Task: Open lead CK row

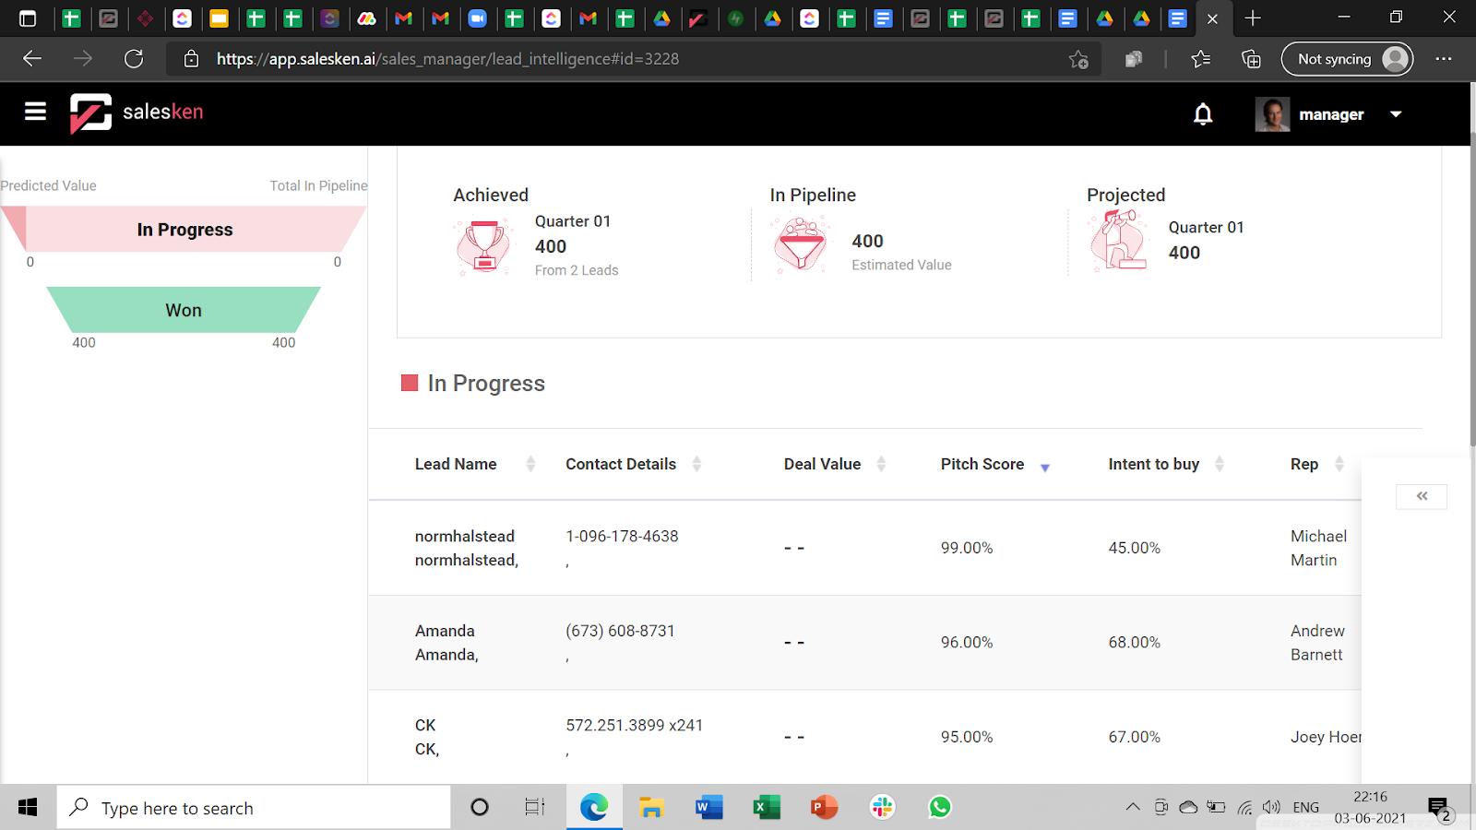Action: point(864,737)
